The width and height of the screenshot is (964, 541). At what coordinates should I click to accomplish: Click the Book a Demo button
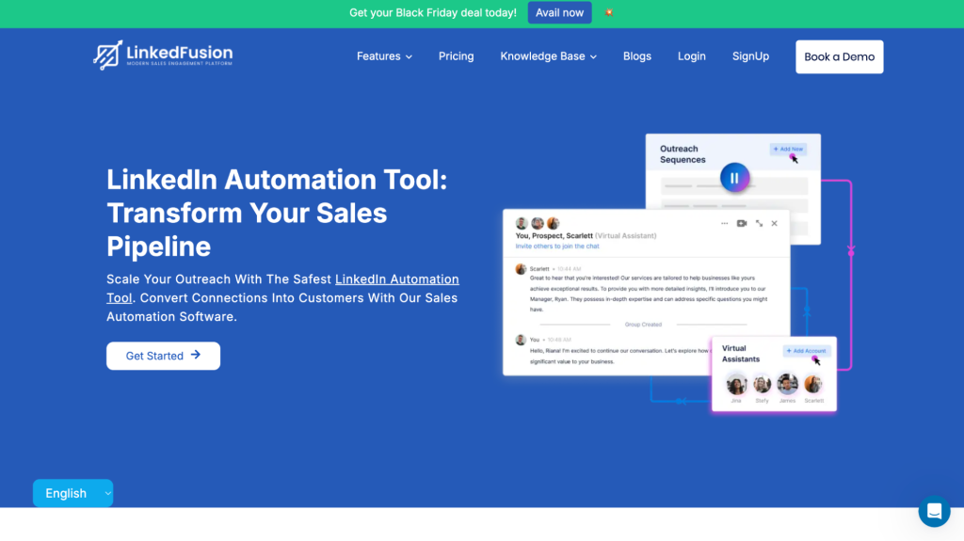[839, 56]
